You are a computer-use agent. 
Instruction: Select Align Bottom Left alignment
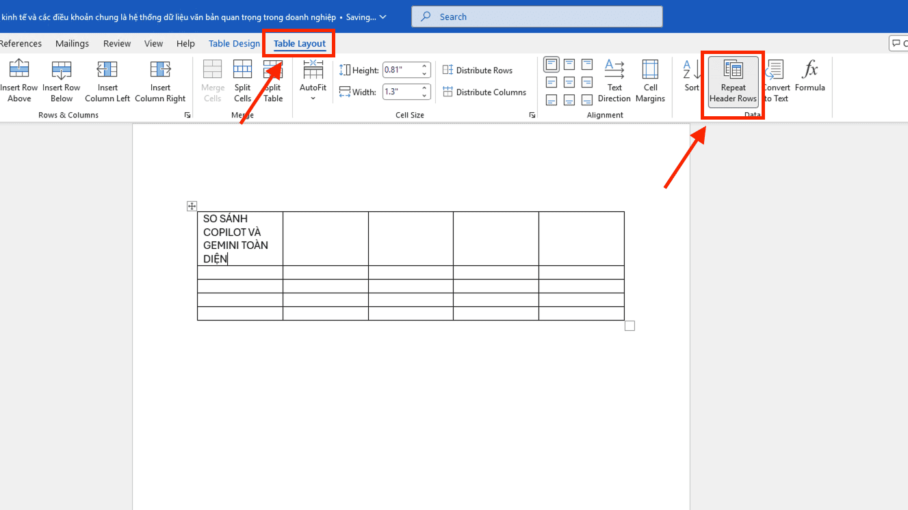click(x=552, y=100)
